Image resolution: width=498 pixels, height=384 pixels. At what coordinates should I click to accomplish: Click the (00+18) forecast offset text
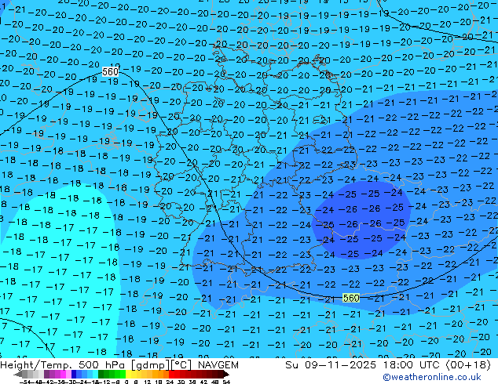point(468,365)
